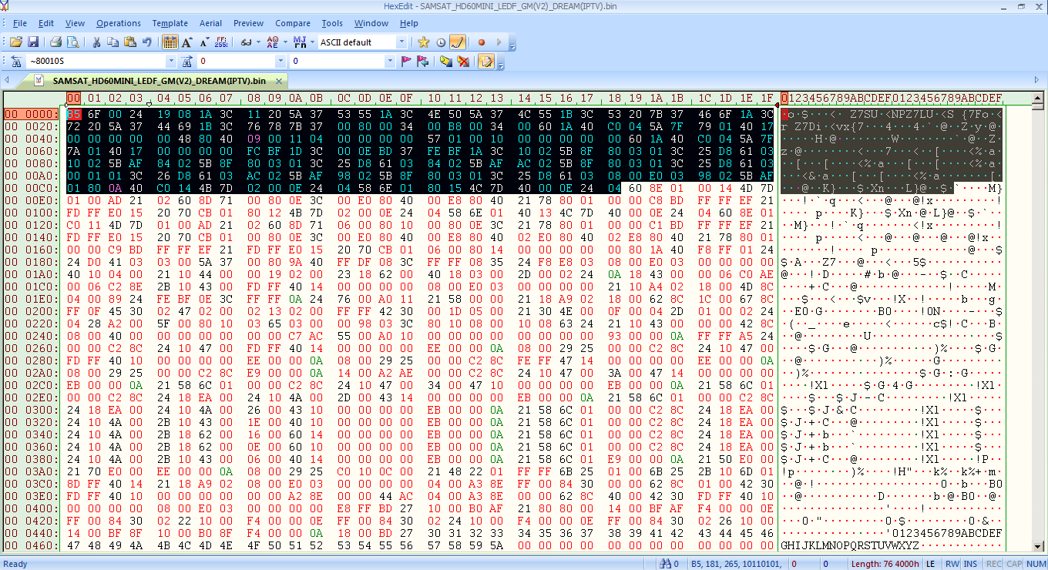1048x570 pixels.
Task: Paste with the clipboard icon
Action: click(x=130, y=42)
